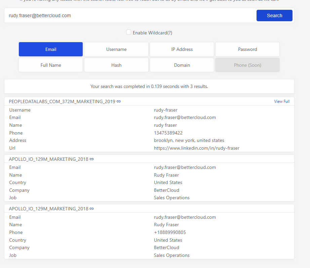Switch to Full Name search type
Screen dimensions: 310x268
51,65
